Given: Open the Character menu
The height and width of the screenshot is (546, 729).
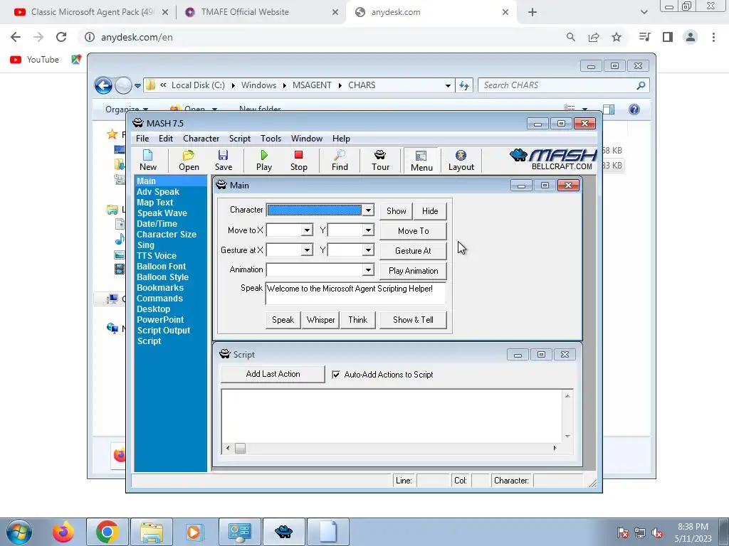Looking at the screenshot, I should pos(201,139).
